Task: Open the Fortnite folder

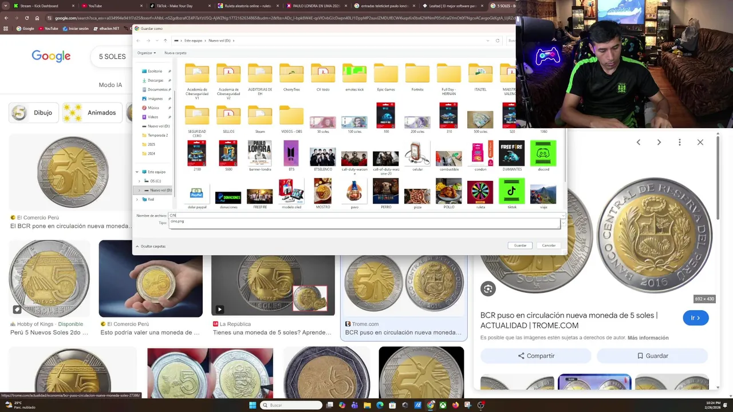Action: click(x=417, y=78)
